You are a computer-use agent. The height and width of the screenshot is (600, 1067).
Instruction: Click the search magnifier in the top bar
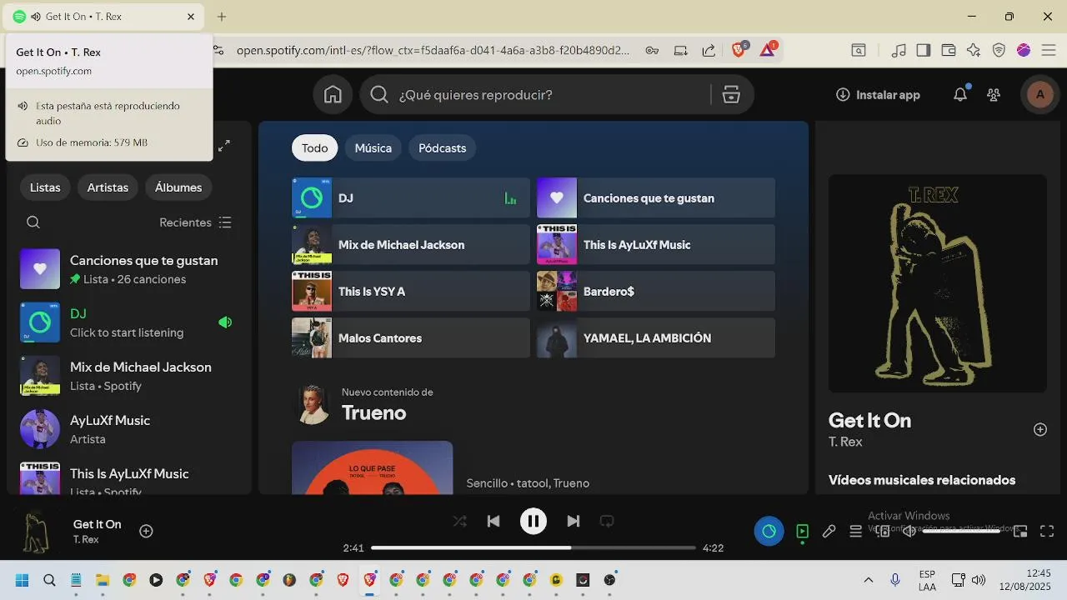379,95
